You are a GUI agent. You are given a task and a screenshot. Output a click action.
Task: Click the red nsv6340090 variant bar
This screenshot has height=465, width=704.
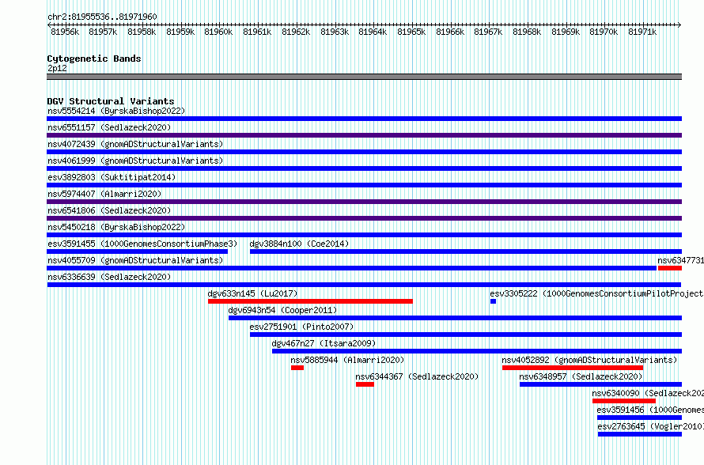pyautogui.click(x=624, y=401)
